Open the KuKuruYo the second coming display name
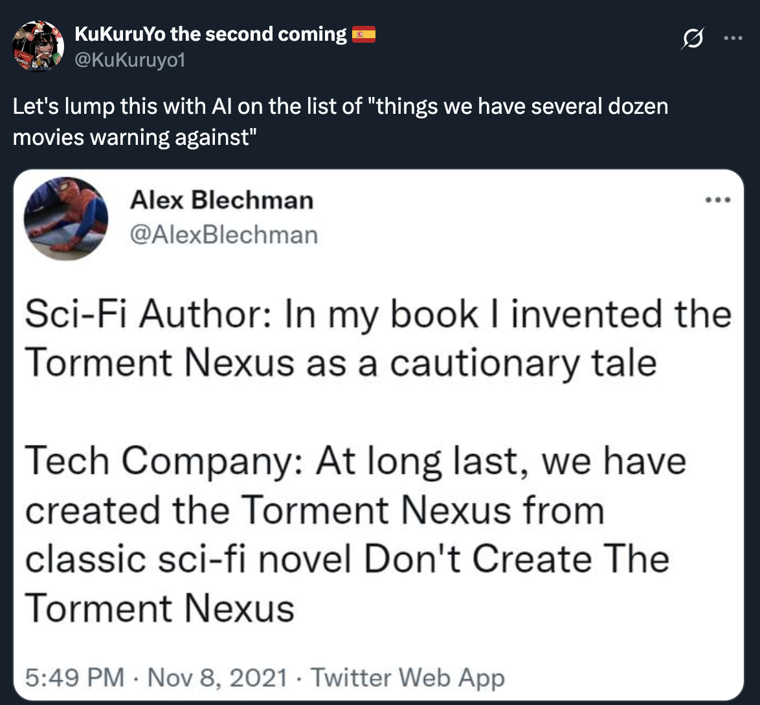The image size is (760, 705). (x=211, y=34)
